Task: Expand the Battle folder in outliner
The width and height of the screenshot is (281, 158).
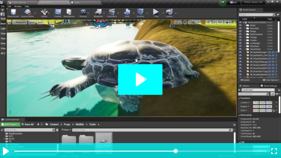Action: tap(245, 25)
